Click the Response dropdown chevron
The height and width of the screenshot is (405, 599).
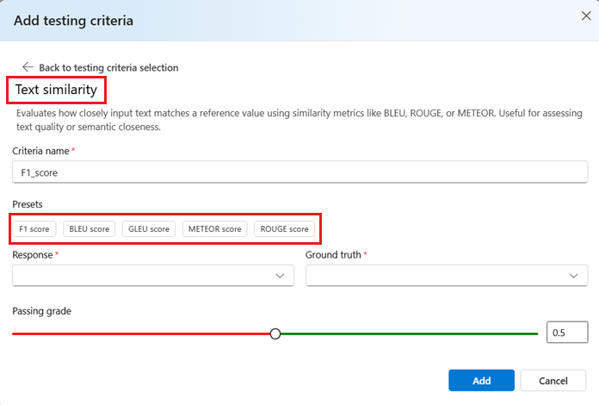tap(280, 276)
